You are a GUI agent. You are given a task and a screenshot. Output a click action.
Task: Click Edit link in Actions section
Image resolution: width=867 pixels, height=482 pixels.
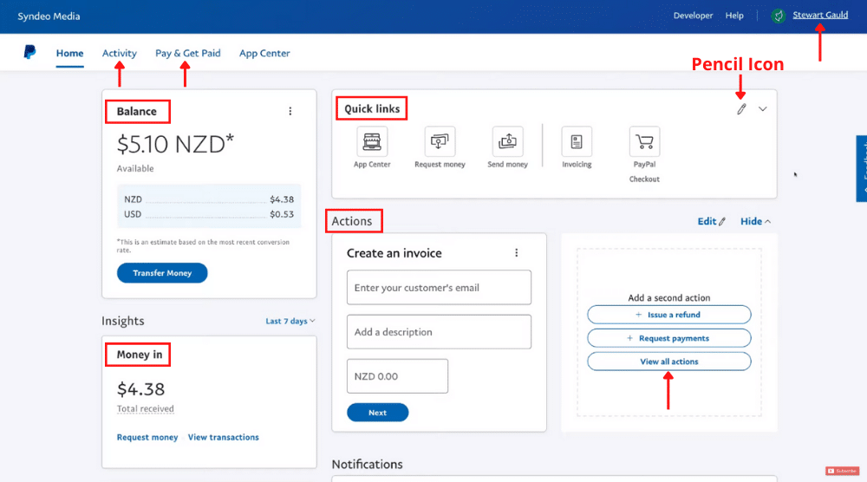(712, 221)
